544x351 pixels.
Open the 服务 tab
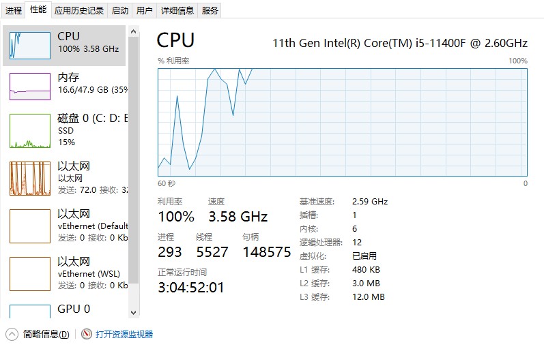[x=210, y=10]
